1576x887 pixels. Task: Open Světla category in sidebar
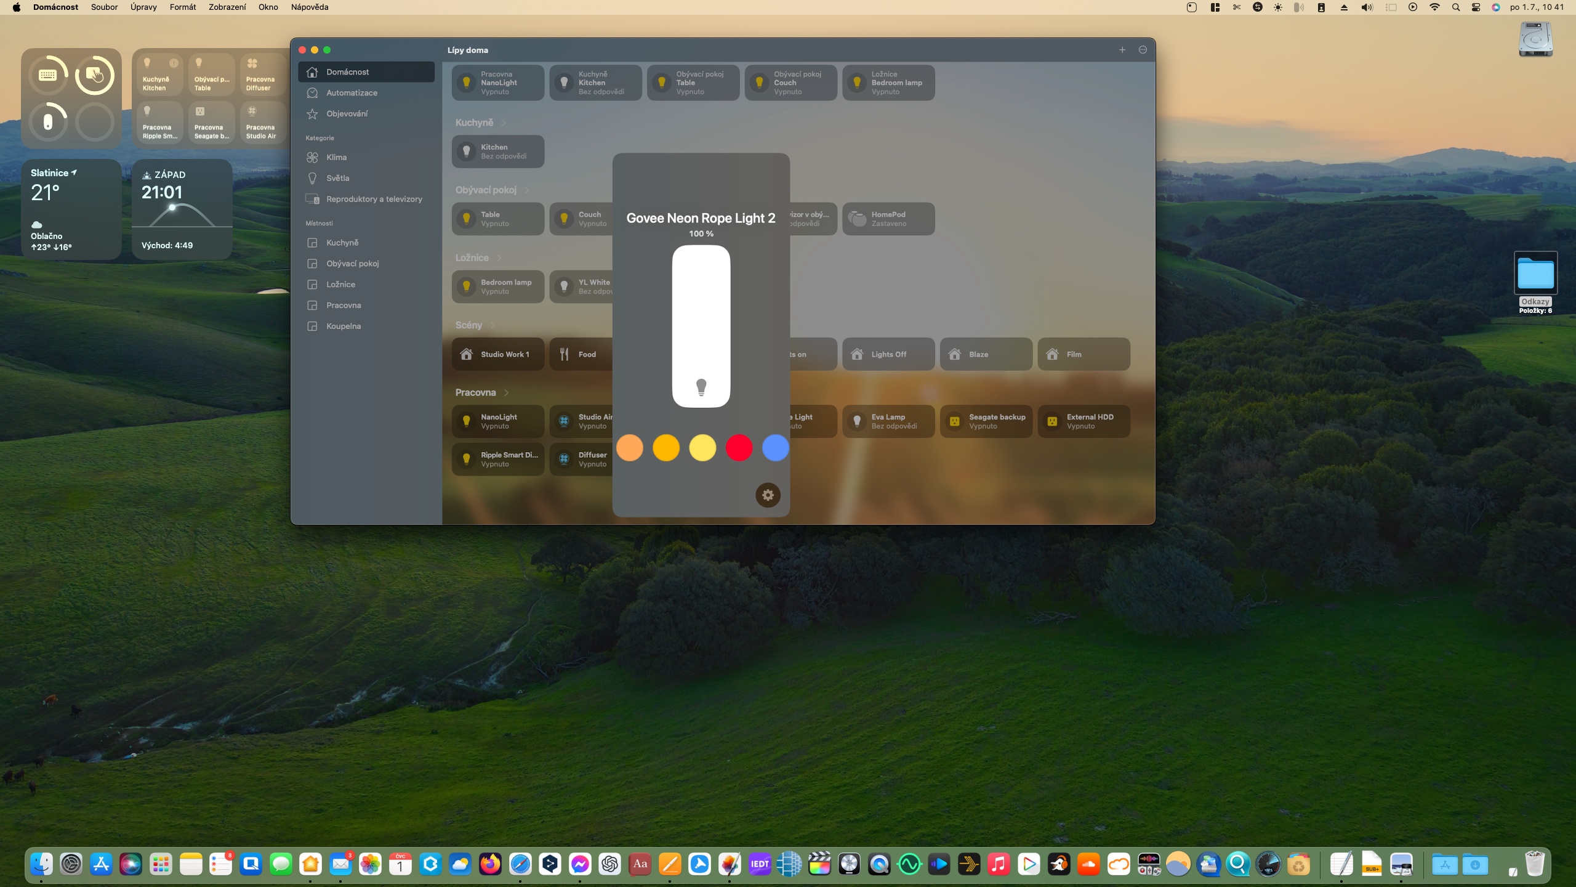(x=337, y=178)
